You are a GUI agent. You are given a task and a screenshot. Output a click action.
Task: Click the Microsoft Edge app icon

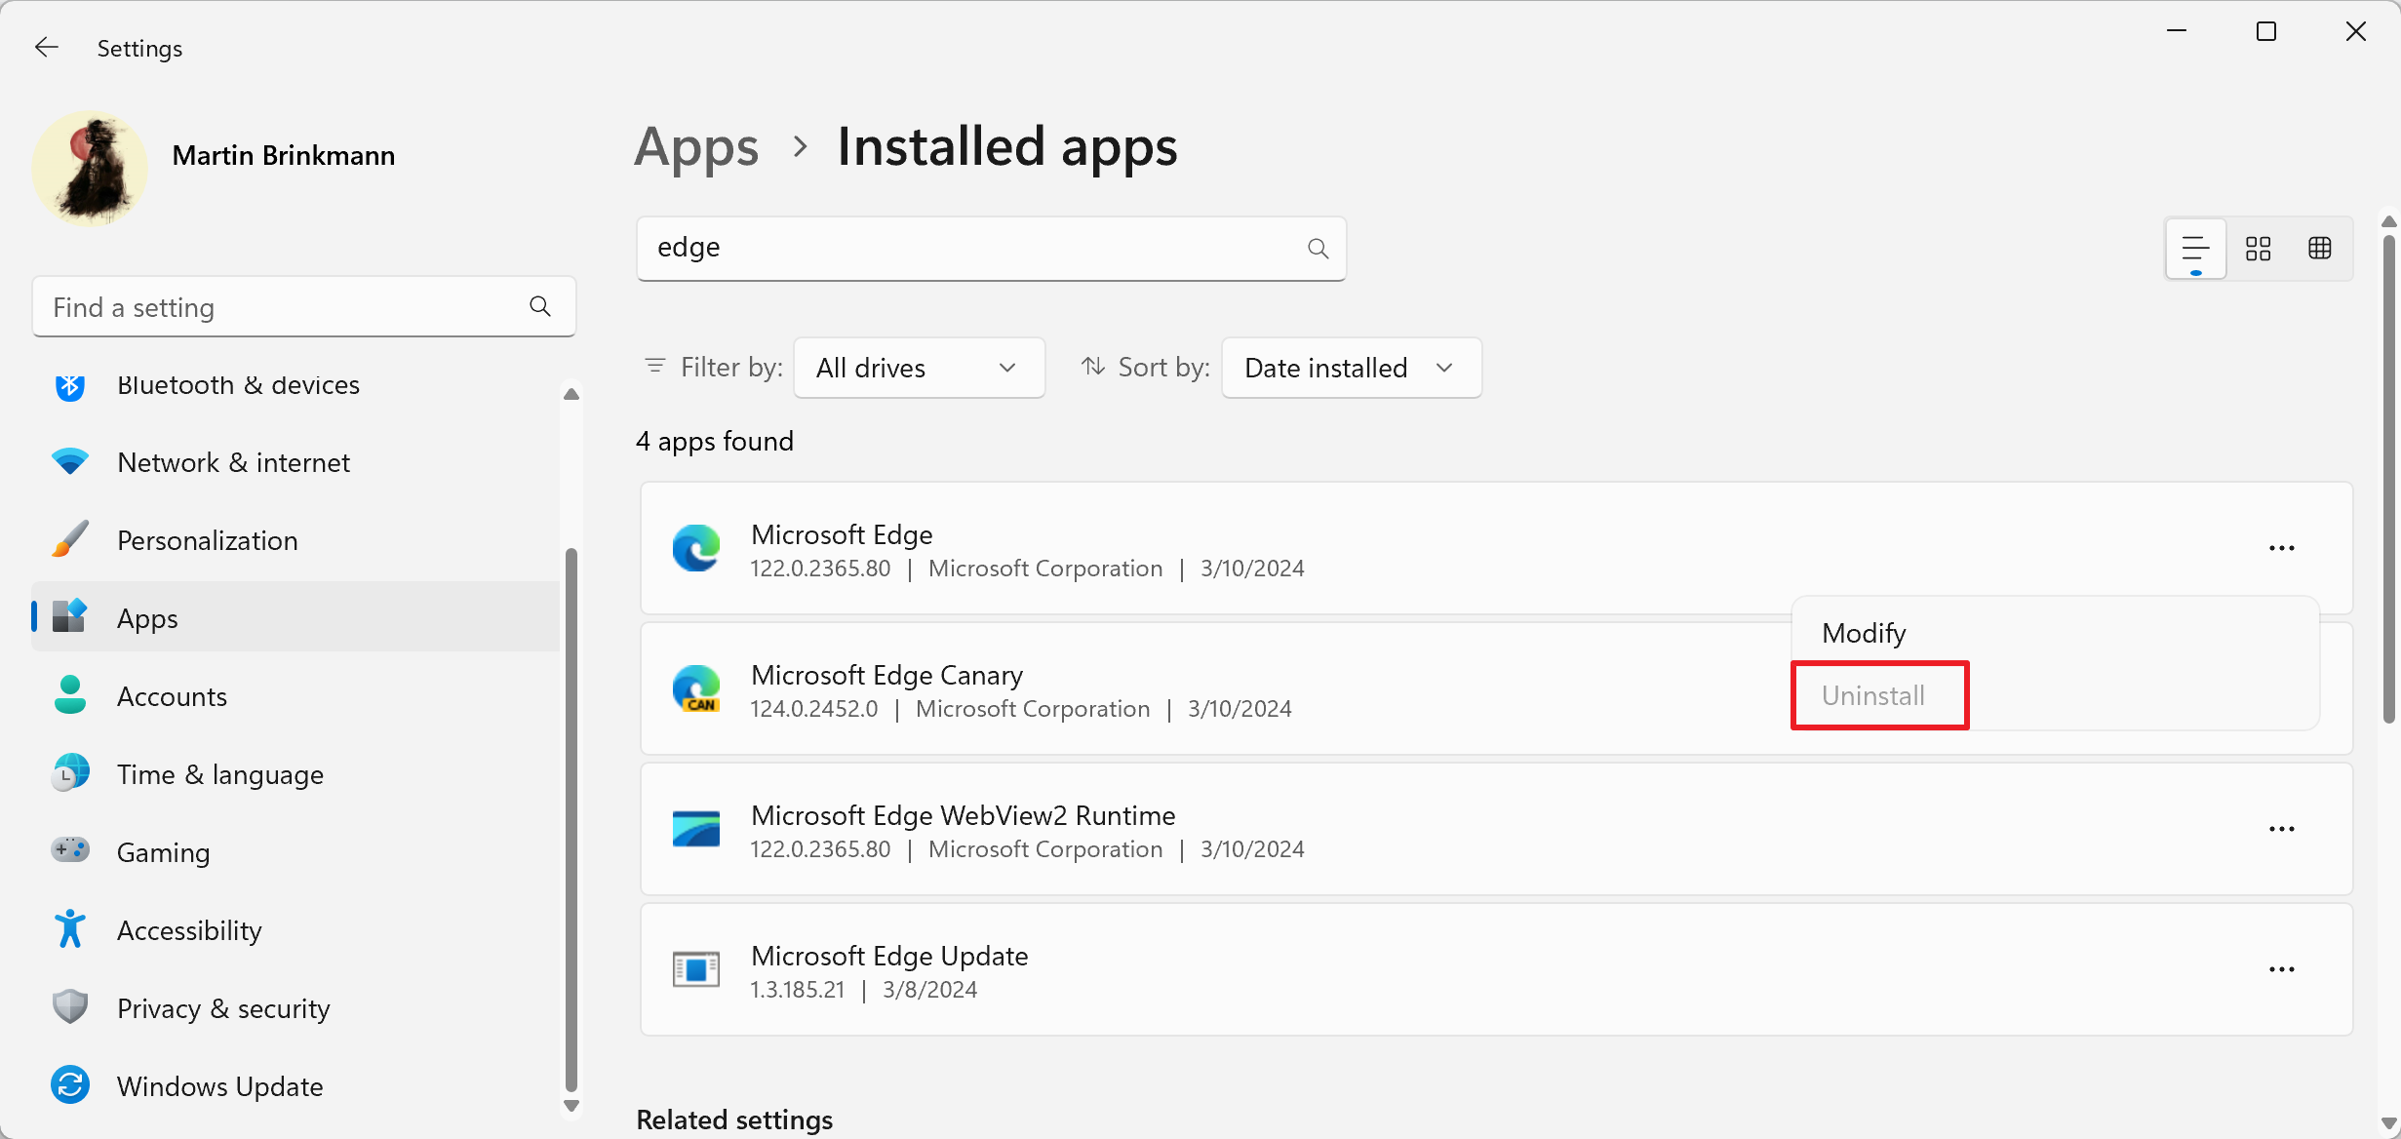[696, 548]
